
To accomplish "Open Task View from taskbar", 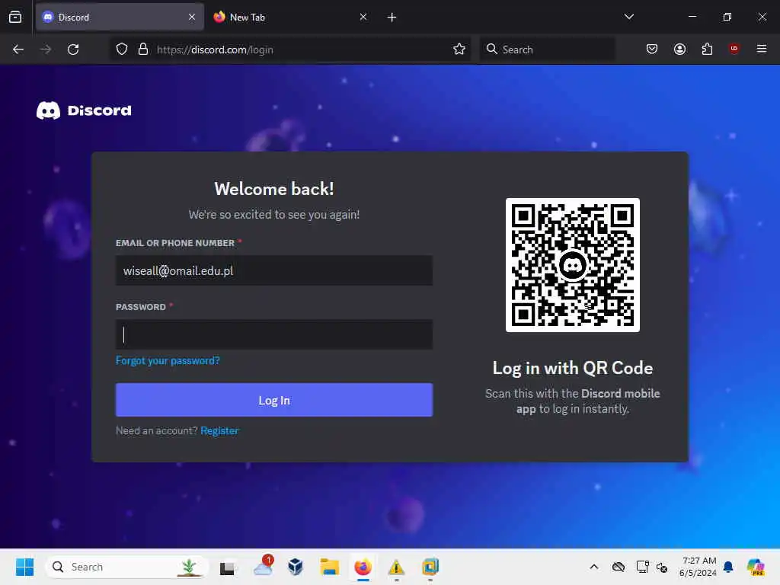I will [227, 567].
